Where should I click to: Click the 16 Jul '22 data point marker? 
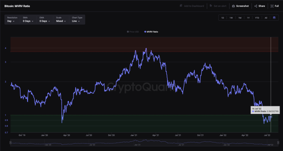(271, 117)
